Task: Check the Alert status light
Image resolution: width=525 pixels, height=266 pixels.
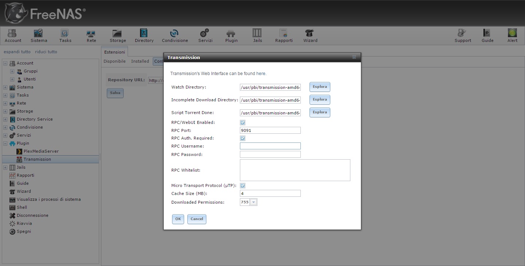Action: pos(512,36)
